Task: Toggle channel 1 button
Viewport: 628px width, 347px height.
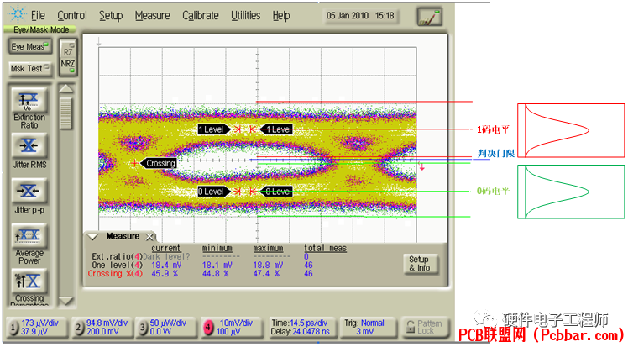Action: [x=13, y=328]
